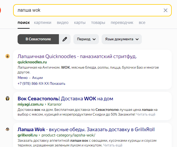Select the "товары" tab
Screen dimensions: 177x147
98,23
